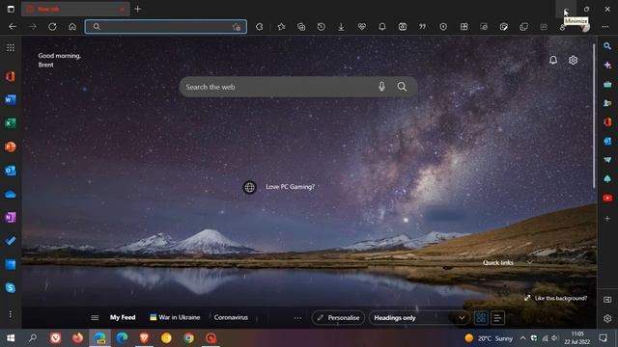
Task: Open sidebar settings gear at bottom right
Action: coord(607,318)
